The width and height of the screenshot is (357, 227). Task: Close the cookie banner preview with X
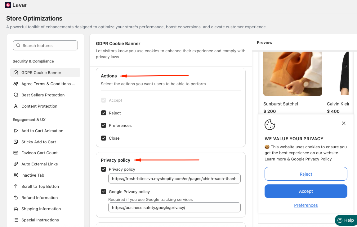(x=344, y=123)
